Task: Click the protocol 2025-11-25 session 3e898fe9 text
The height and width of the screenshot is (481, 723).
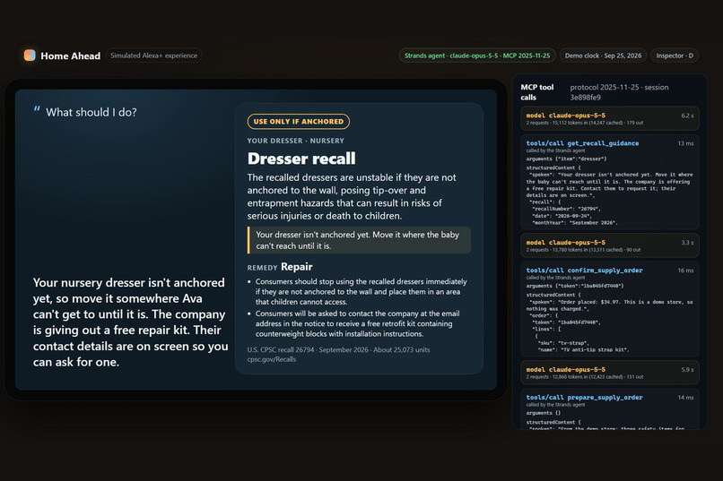Action: (x=619, y=92)
